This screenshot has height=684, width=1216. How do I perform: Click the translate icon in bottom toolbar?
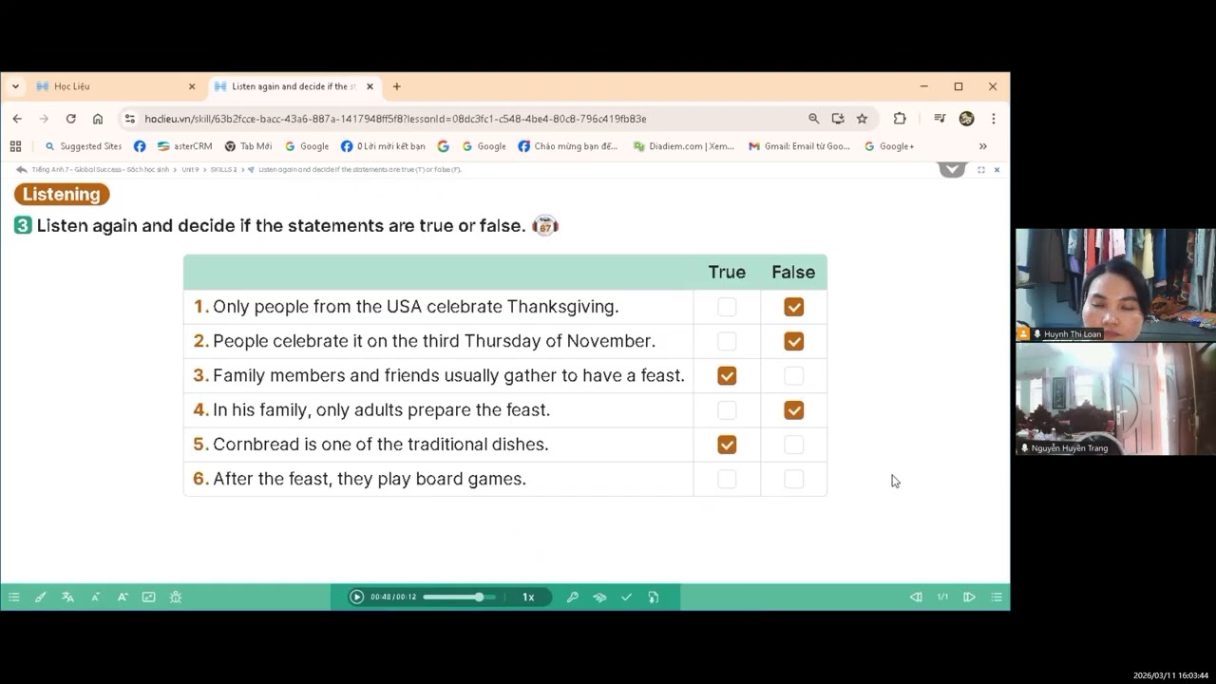tap(67, 598)
